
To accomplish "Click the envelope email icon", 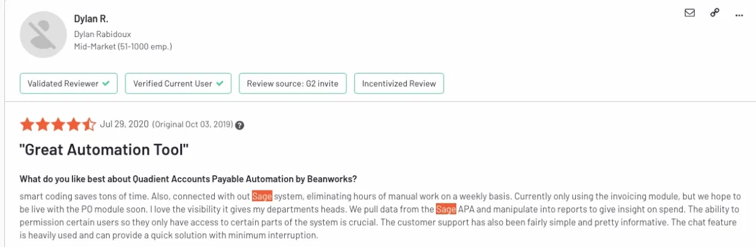I will 689,13.
